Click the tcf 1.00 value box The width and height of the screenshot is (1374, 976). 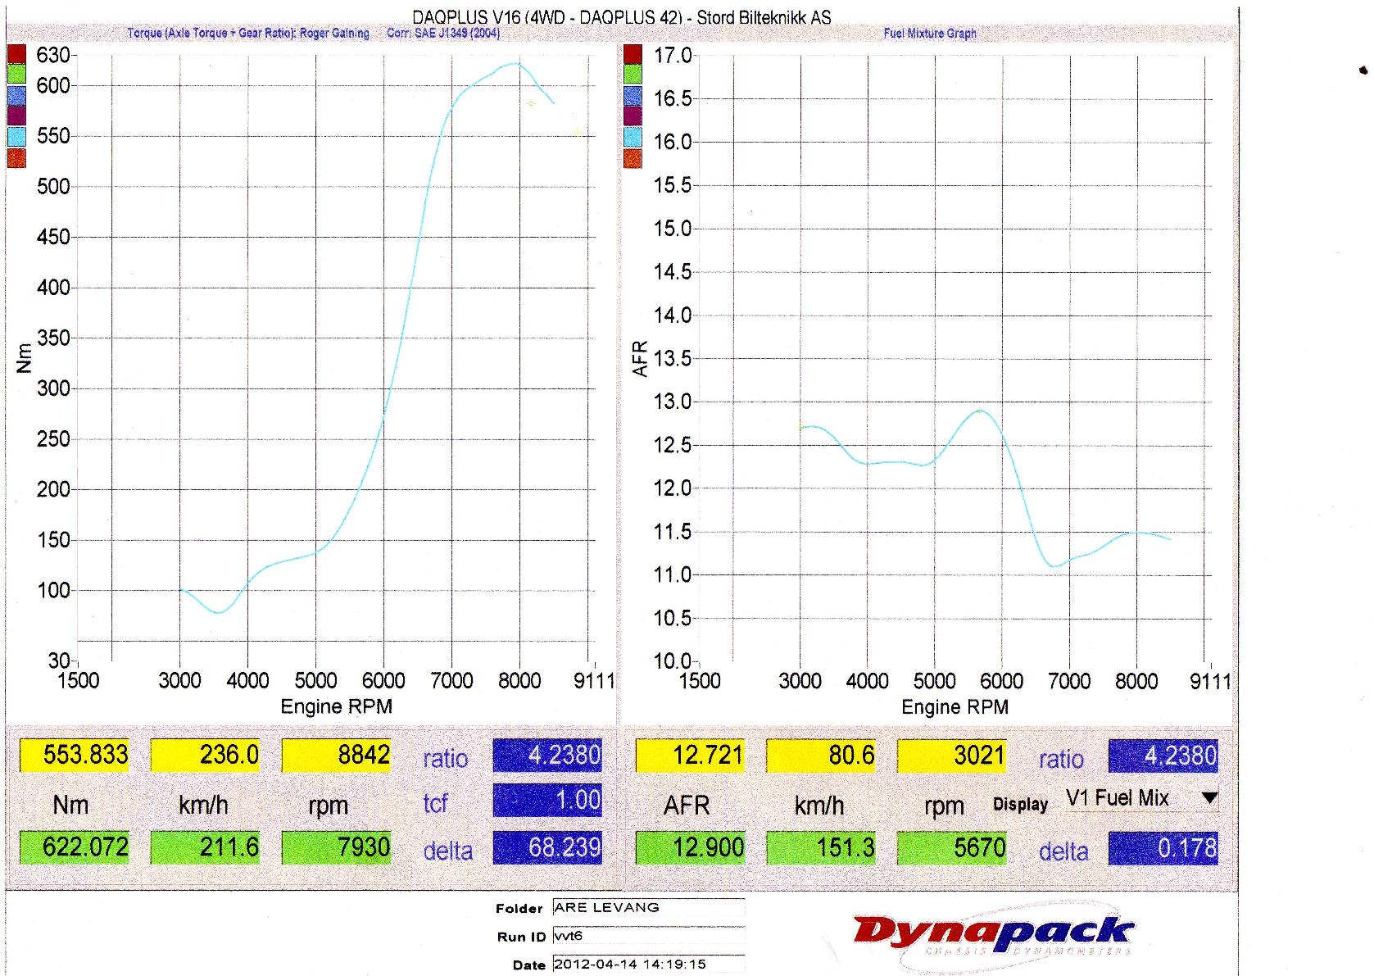(547, 800)
